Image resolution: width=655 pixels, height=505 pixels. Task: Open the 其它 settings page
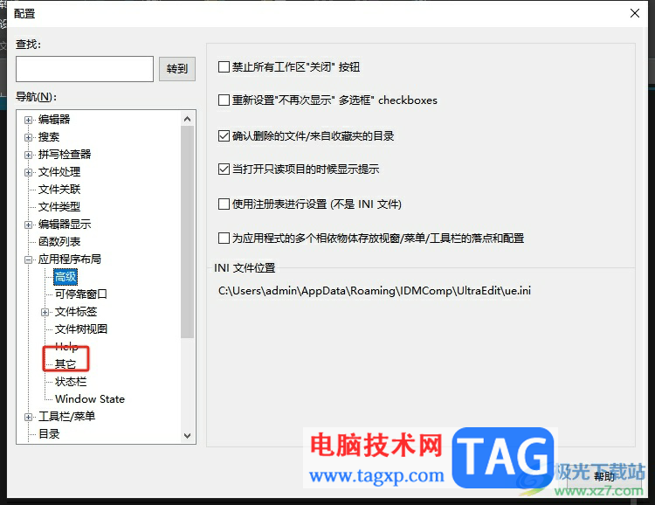click(65, 364)
